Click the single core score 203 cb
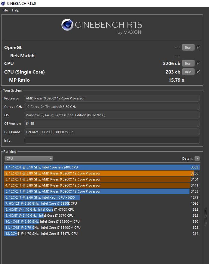This screenshot has width=209, height=264. 173,72
